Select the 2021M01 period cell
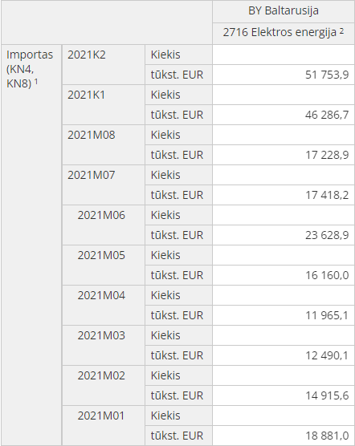Image resolution: width=355 pixels, height=446 pixels. click(x=104, y=425)
